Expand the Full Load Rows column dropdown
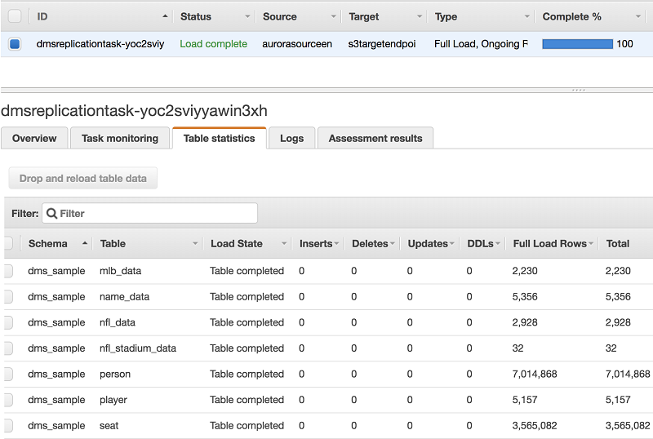Viewport: 653px width, 439px height. coord(592,244)
